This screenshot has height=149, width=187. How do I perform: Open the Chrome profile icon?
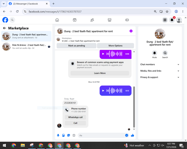(176, 12)
